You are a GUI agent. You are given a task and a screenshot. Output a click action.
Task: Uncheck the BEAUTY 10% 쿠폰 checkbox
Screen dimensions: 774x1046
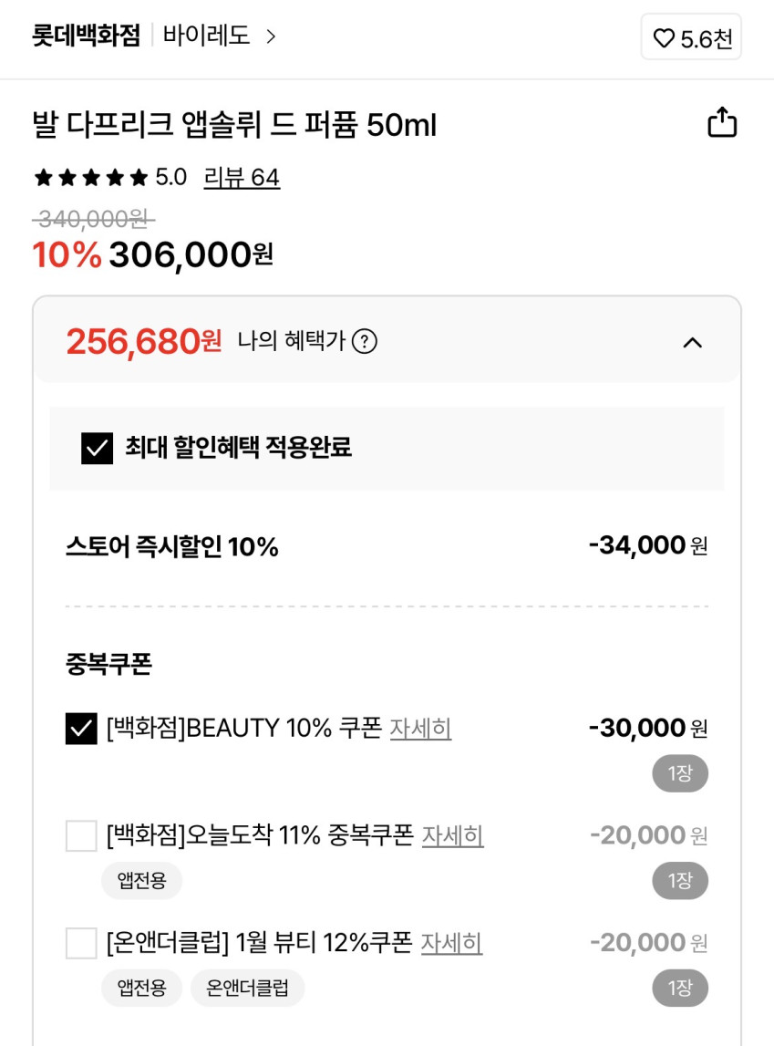tap(81, 729)
